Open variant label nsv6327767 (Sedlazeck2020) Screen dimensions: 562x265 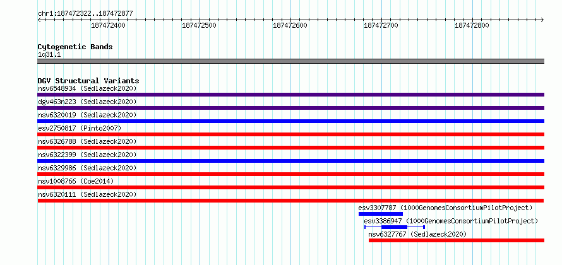pyautogui.click(x=417, y=234)
